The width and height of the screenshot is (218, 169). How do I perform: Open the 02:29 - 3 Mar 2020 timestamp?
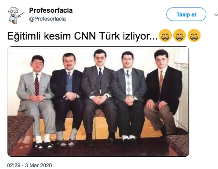30,165
